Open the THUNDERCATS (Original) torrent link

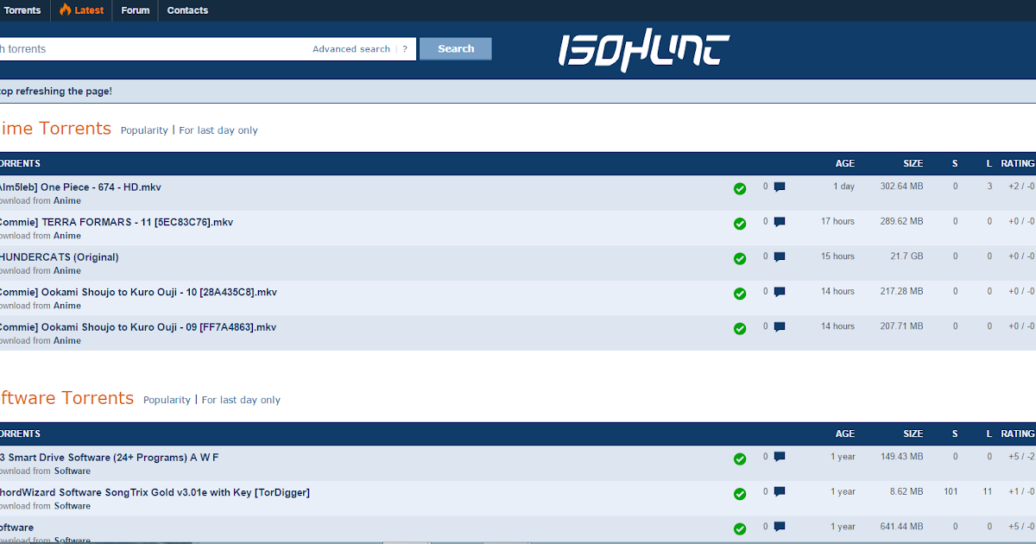[x=60, y=257]
